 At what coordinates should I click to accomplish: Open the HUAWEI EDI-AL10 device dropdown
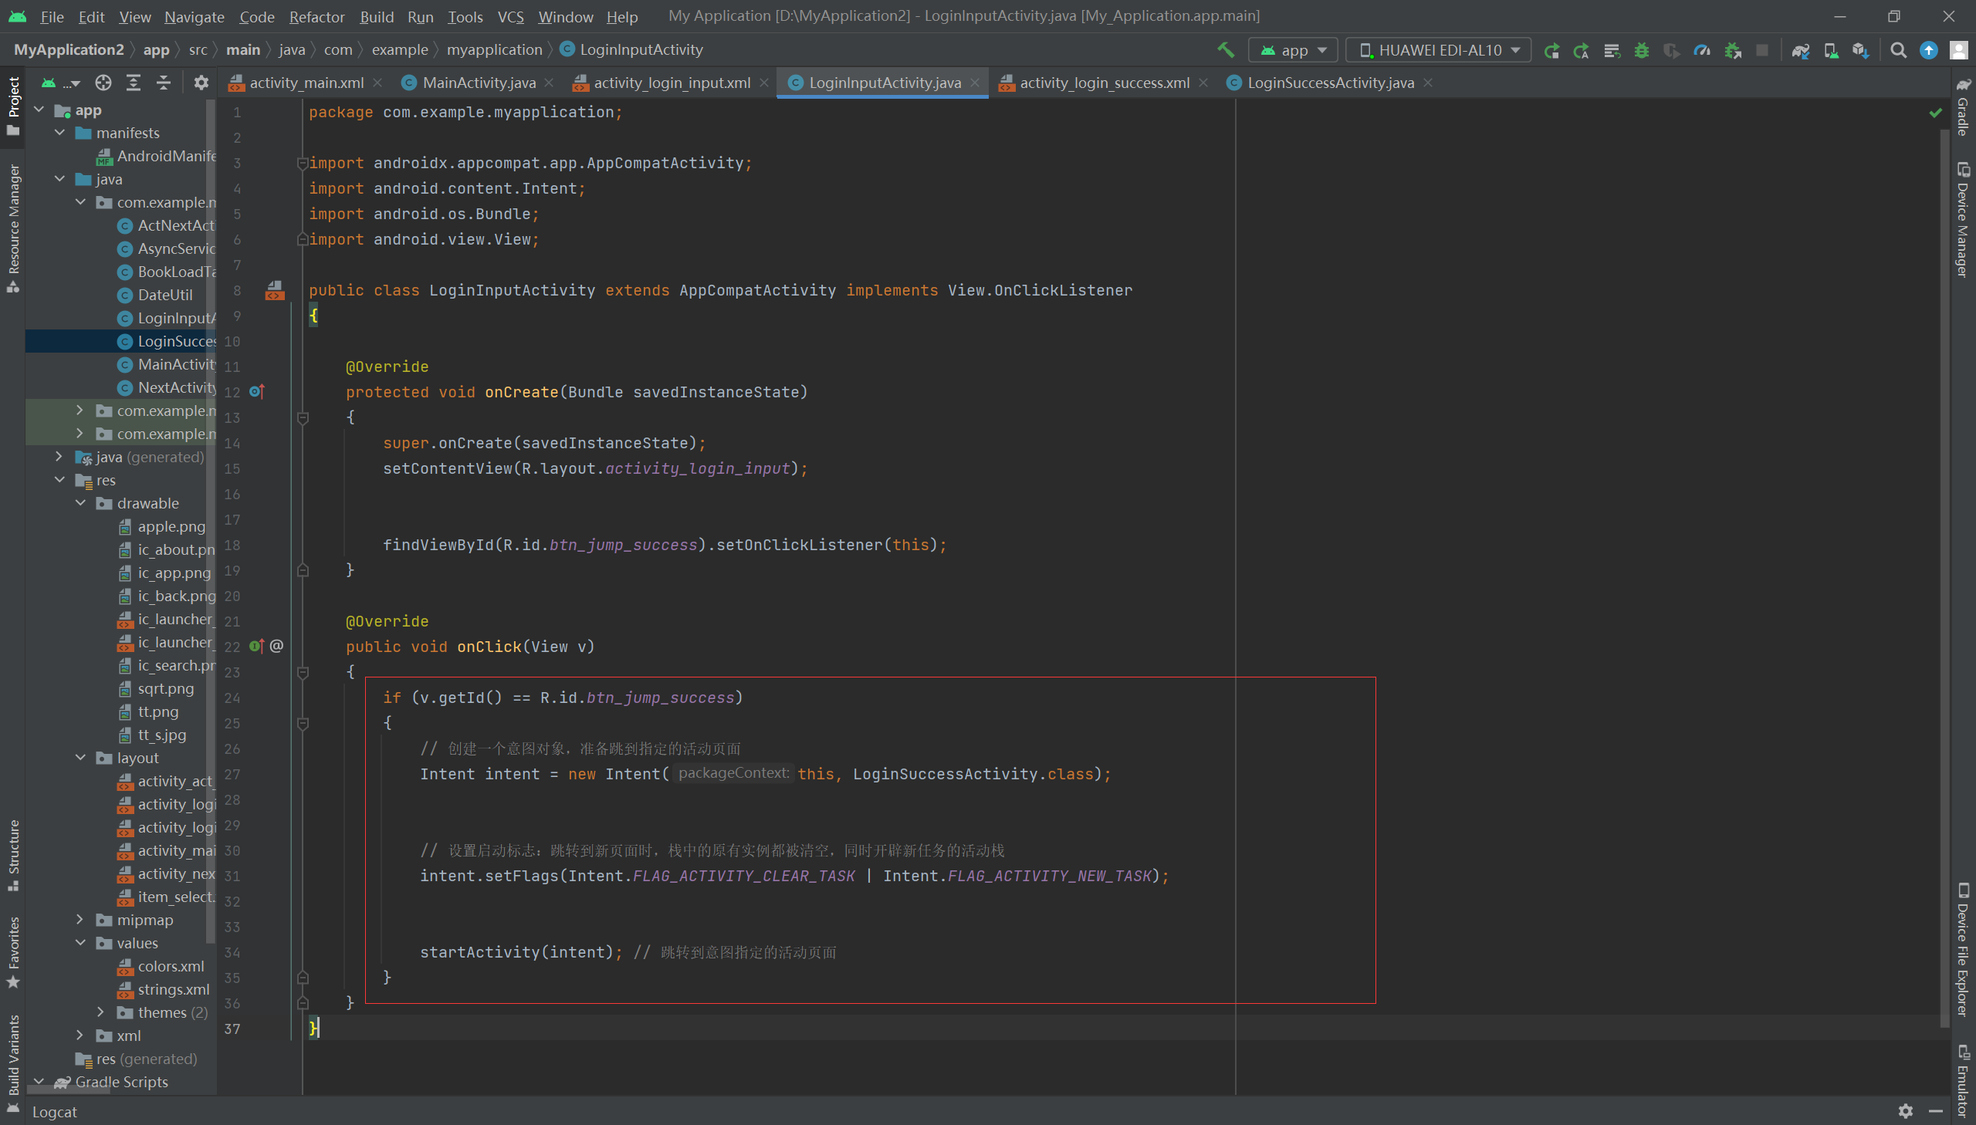tap(1438, 50)
